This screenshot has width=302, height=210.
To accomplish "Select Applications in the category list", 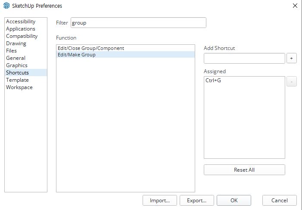I will click(25, 29).
